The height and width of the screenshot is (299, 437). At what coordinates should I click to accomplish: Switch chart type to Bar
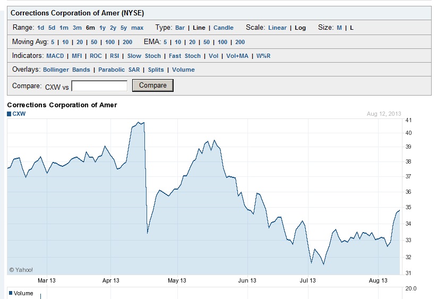(180, 28)
